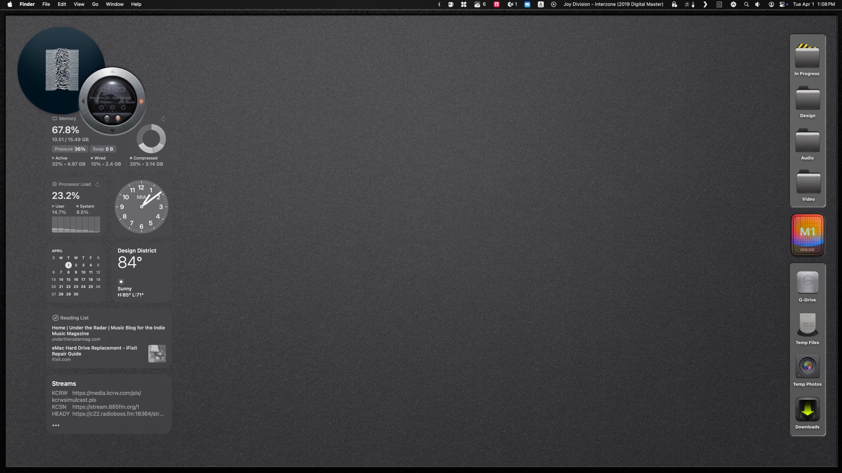Open the In Progress folder
The image size is (842, 473).
point(807,58)
